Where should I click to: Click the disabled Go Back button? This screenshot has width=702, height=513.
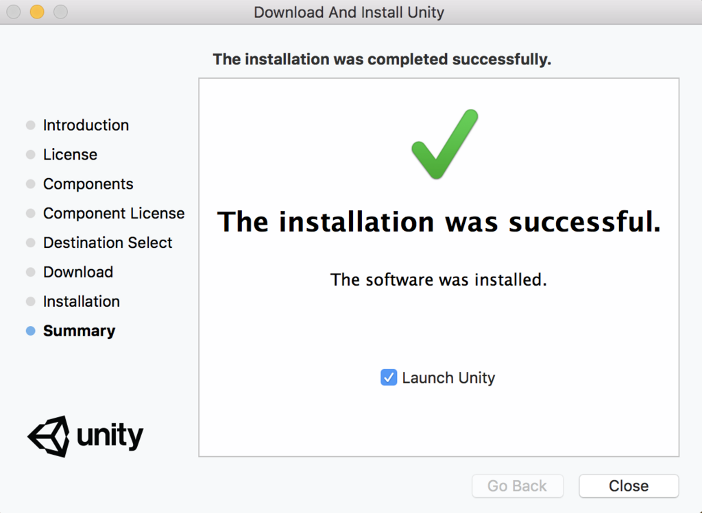(518, 486)
